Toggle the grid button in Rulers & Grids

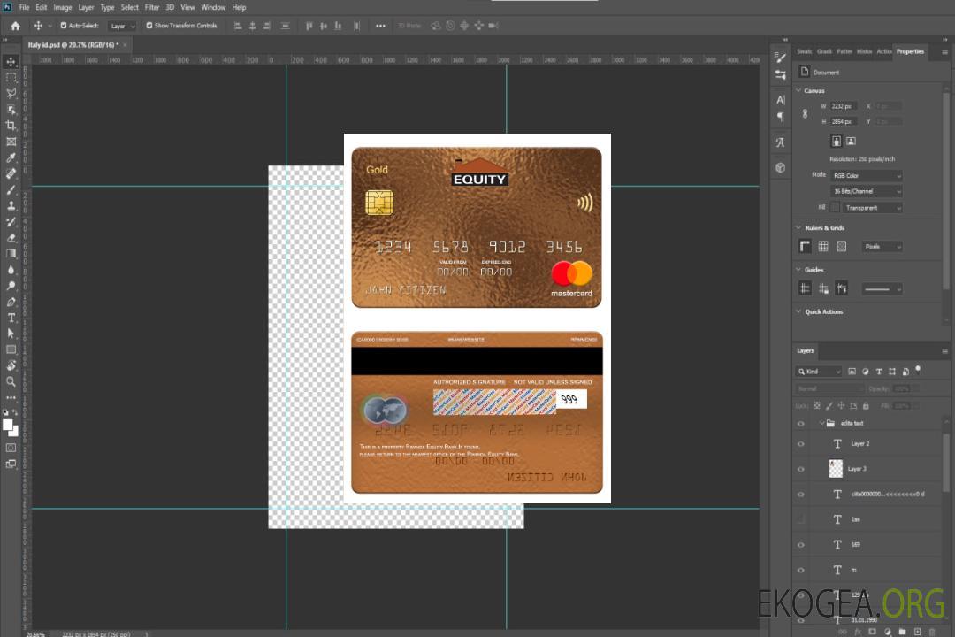pos(823,246)
